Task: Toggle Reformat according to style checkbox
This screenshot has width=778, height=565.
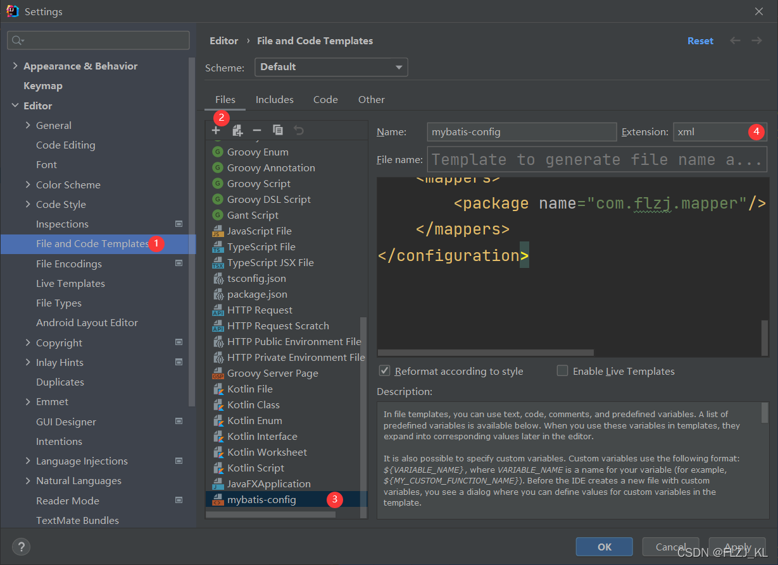Action: (384, 371)
